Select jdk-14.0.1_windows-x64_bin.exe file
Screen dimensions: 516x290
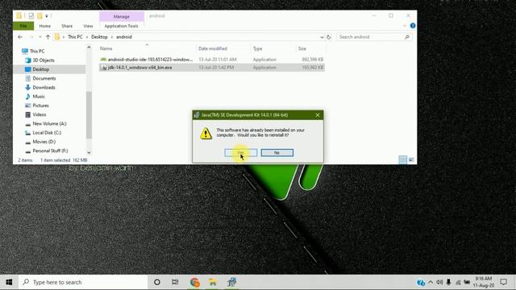[139, 68]
